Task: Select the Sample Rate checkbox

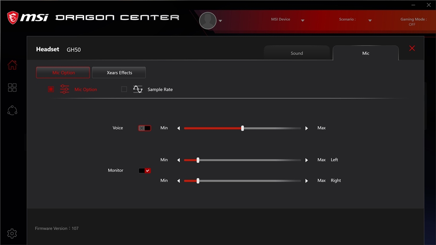Action: pyautogui.click(x=124, y=89)
